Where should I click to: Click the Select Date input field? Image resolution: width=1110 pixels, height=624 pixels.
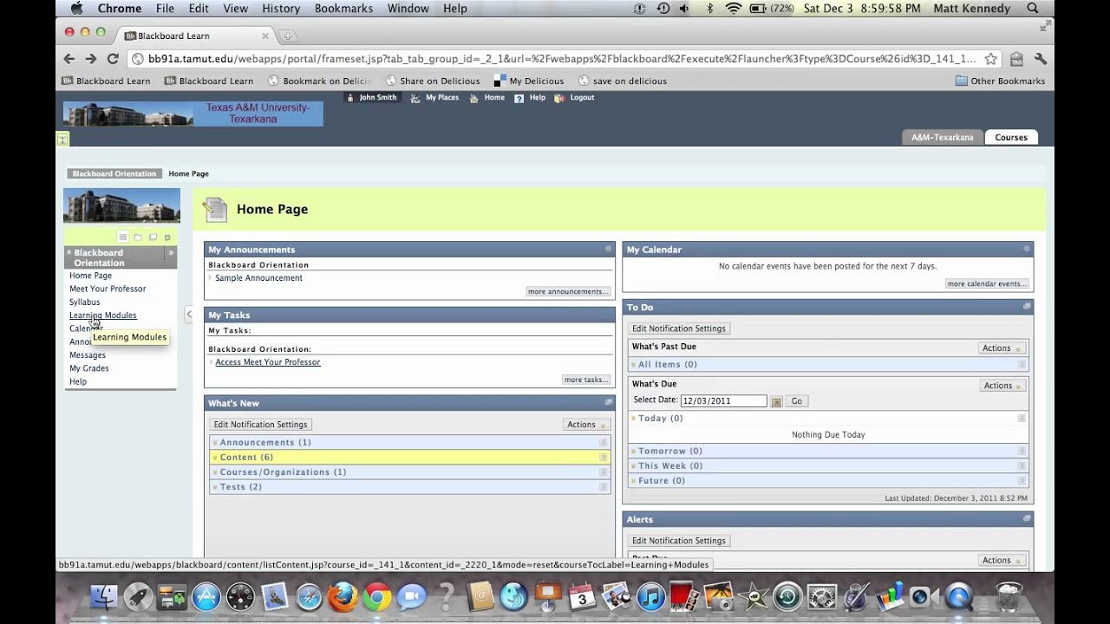point(723,401)
